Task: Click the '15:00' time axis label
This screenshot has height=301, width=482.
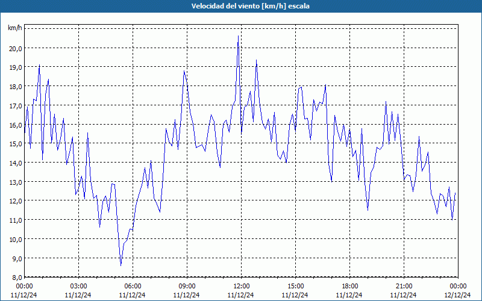Action: (295, 287)
